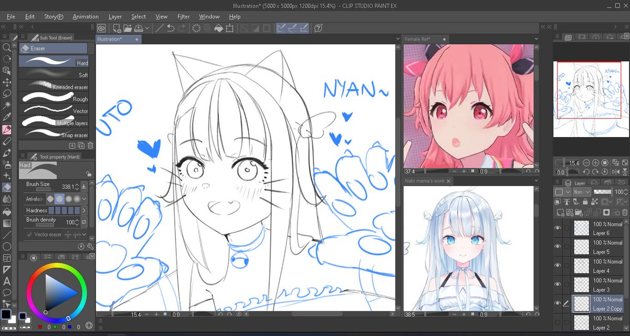630x336 pixels.
Task: Create a new canvas from command bar
Action: click(x=117, y=28)
